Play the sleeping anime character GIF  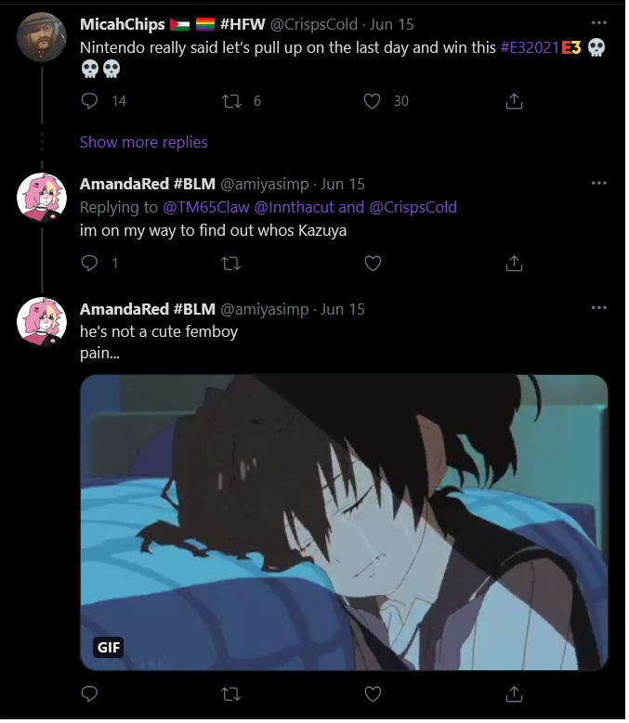coord(345,523)
